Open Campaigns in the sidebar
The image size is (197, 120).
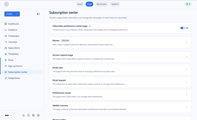click(x=14, y=36)
